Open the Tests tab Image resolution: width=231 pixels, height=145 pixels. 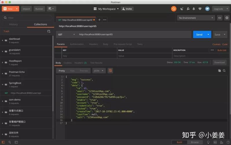click(x=140, y=44)
